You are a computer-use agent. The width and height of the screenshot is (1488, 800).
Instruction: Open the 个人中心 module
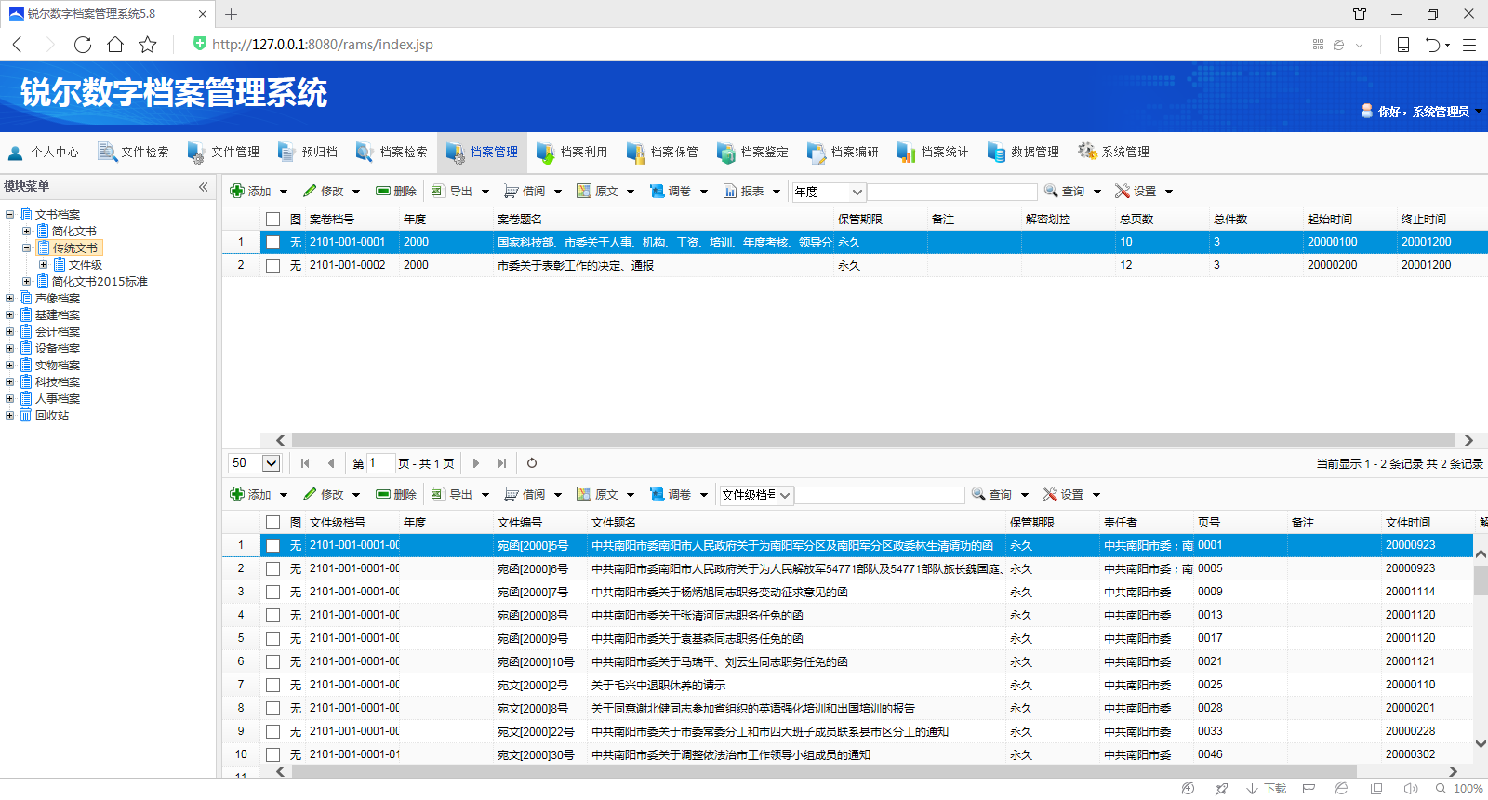43,152
